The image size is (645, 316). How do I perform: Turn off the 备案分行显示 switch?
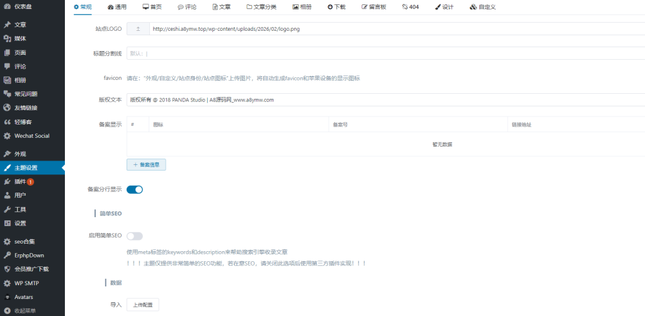[x=135, y=189]
